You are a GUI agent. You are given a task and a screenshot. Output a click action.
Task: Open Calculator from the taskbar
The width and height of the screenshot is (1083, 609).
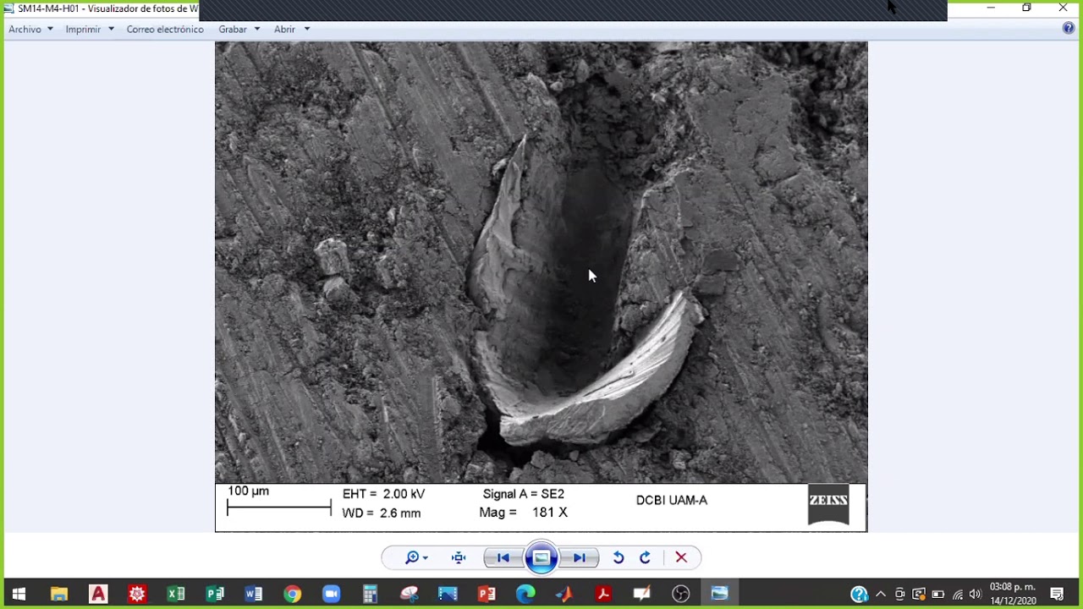(x=370, y=594)
